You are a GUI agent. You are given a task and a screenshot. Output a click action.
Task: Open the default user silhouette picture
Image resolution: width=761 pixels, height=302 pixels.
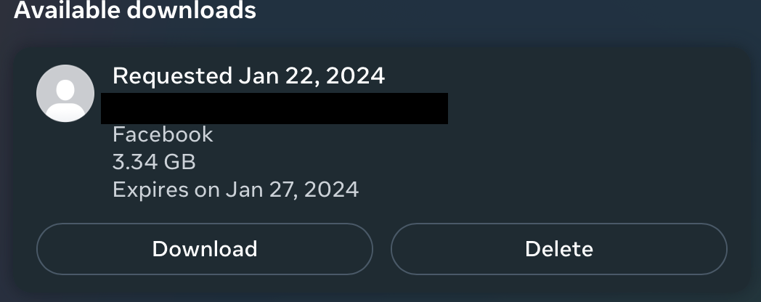pyautogui.click(x=65, y=93)
